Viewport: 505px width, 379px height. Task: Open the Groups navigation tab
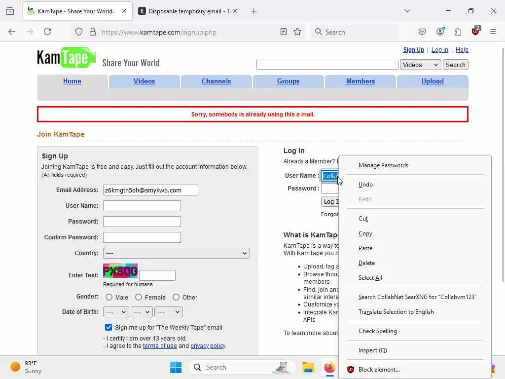point(288,81)
